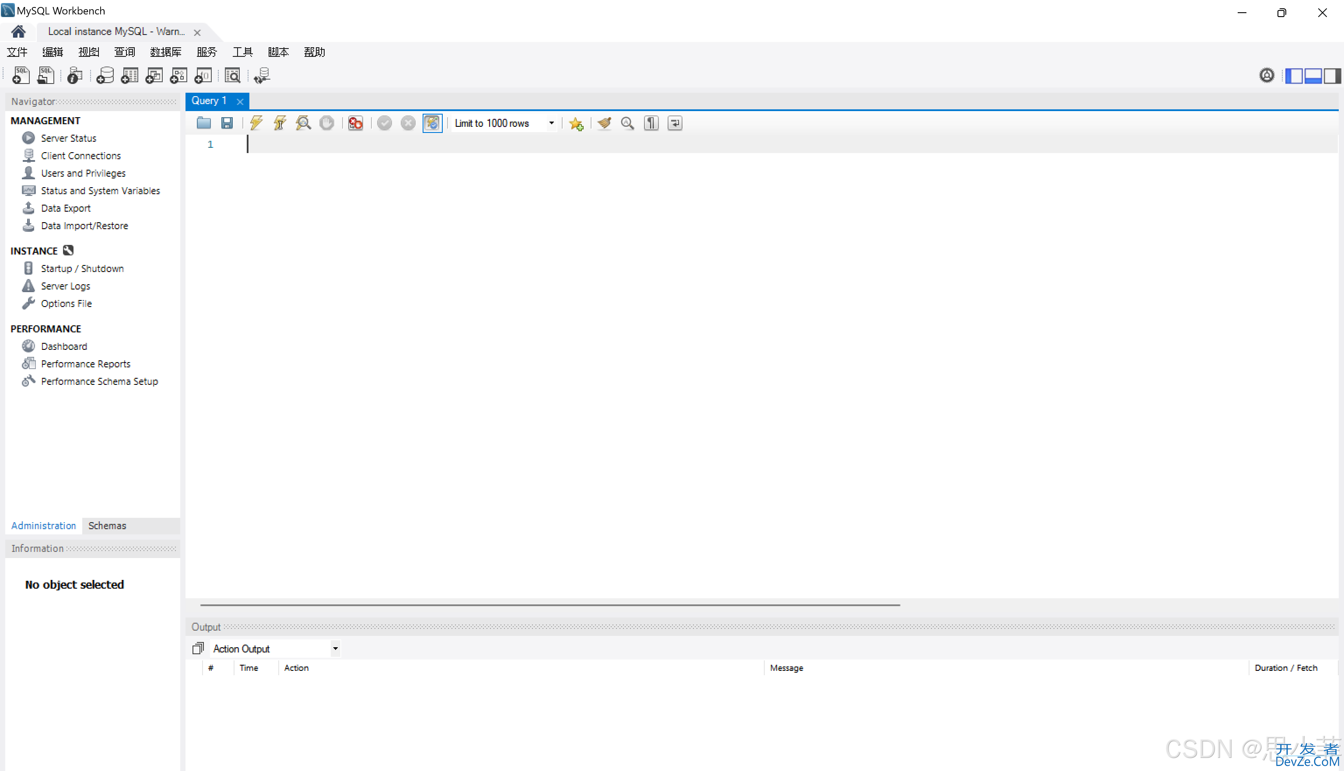The height and width of the screenshot is (771, 1344).
Task: Click the open-folder icon in the query toolbar
Action: (x=203, y=123)
